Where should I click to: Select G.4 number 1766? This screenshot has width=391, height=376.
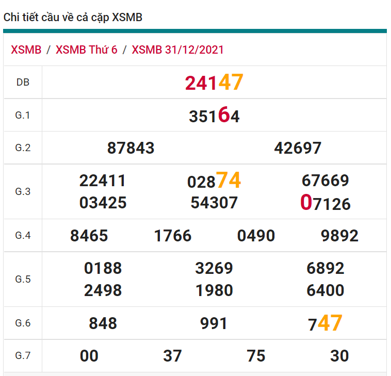click(x=173, y=236)
